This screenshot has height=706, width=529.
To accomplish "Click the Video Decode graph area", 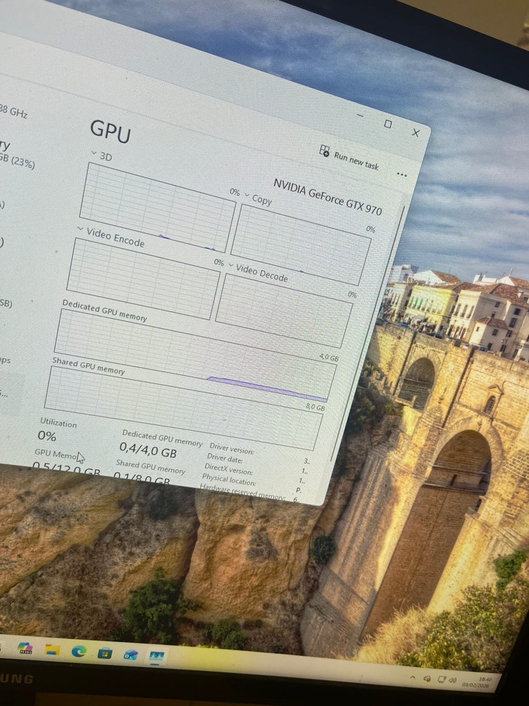I will pos(284,310).
